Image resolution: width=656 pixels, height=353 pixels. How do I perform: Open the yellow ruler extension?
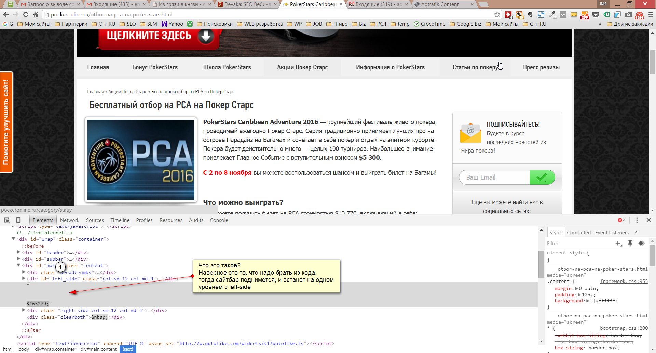[x=574, y=15]
